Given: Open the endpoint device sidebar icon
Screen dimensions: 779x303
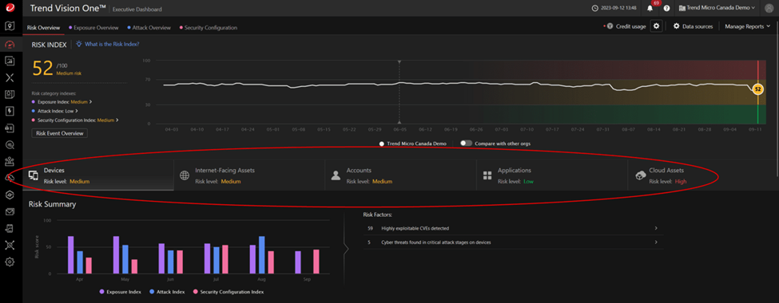Looking at the screenshot, I should click(10, 128).
